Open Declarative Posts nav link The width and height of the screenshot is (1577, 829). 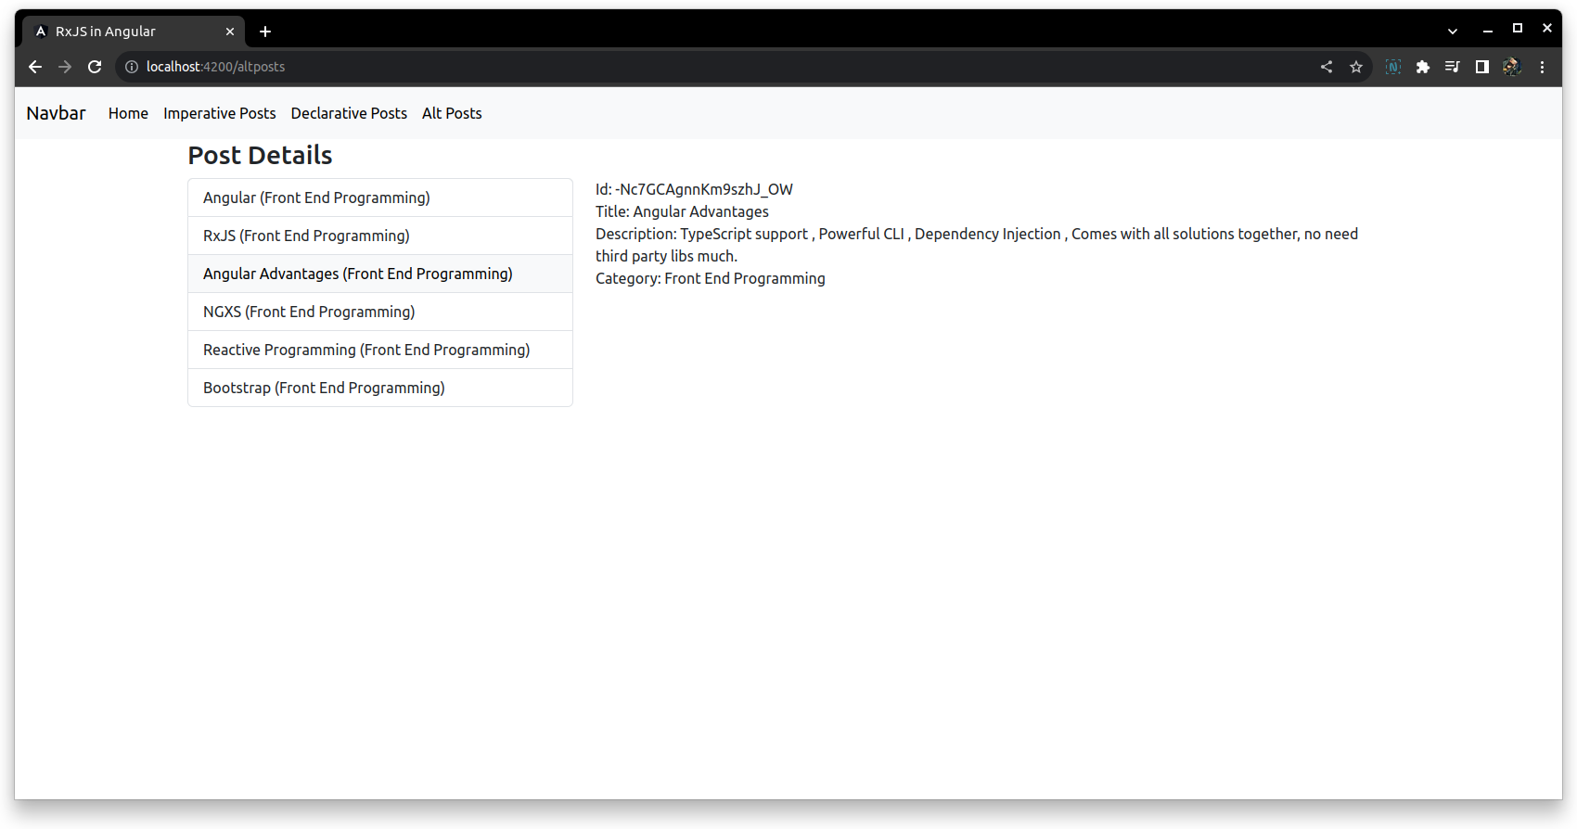[349, 113]
